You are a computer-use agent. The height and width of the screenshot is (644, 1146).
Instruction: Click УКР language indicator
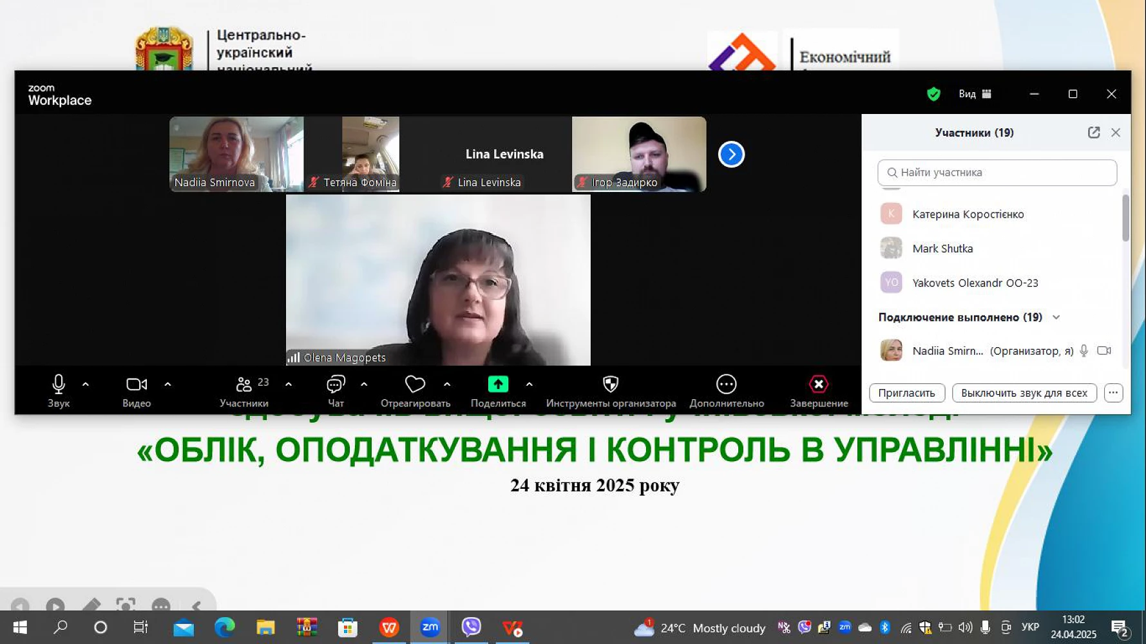[1030, 627]
